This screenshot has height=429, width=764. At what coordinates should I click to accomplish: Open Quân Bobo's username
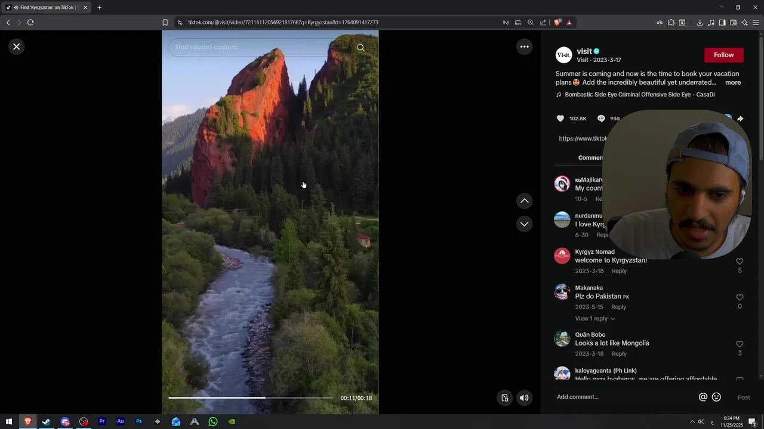[590, 335]
